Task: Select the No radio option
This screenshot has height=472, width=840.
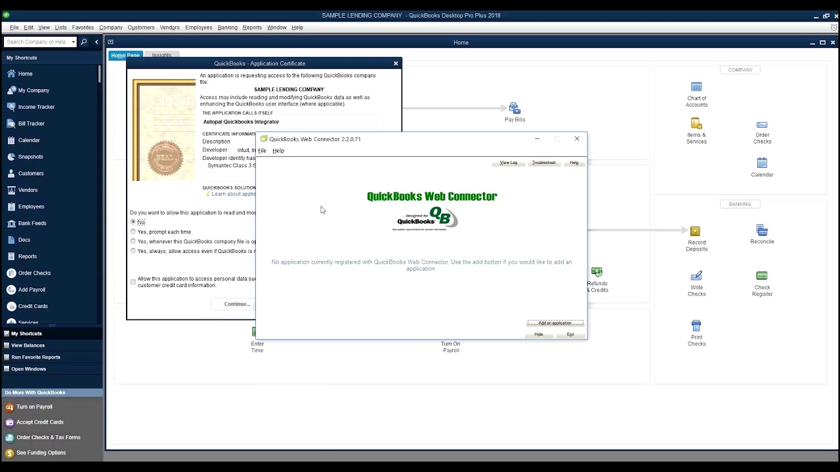Action: pyautogui.click(x=133, y=222)
